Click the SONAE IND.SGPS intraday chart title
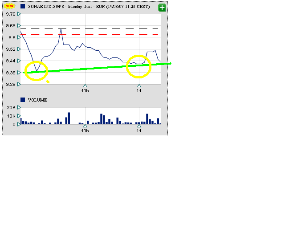Image resolution: width=285 pixels, height=228 pixels. (89, 7)
